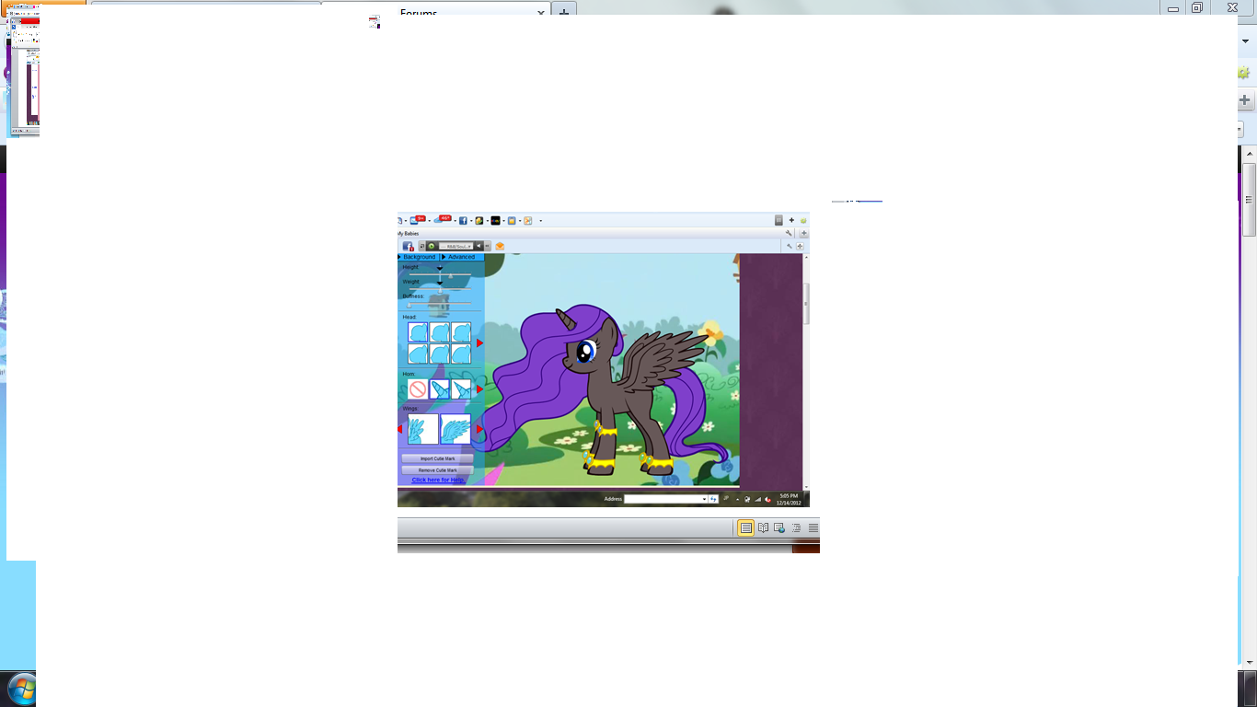Open the Windows Start menu
This screenshot has height=707, width=1257.
pos(20,688)
